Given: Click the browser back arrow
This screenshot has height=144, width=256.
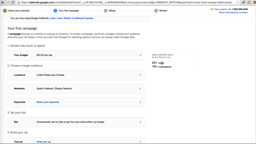Looking at the screenshot, I should pyautogui.click(x=3, y=2).
